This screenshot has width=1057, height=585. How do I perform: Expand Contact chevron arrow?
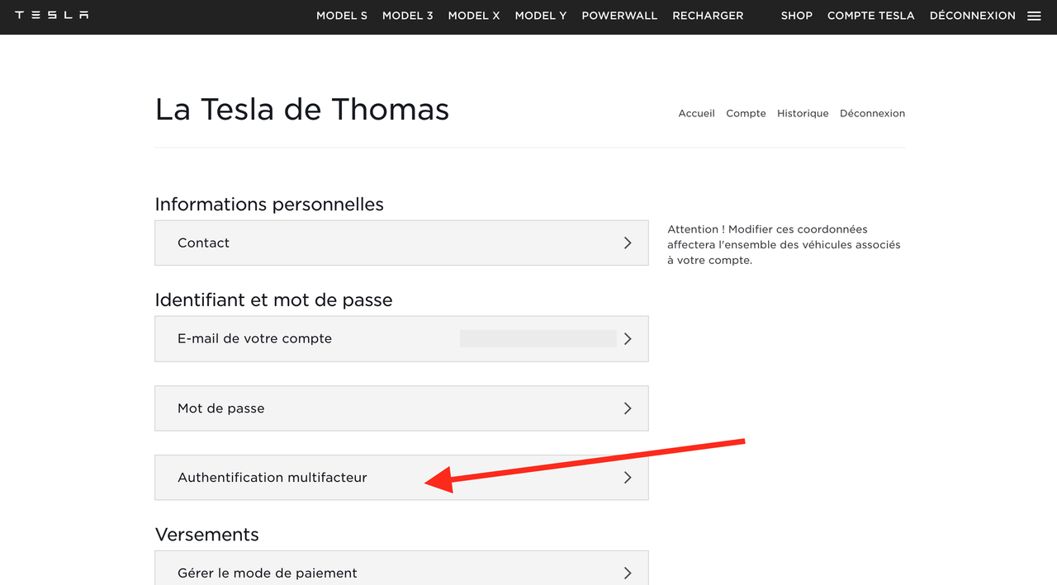pos(628,243)
